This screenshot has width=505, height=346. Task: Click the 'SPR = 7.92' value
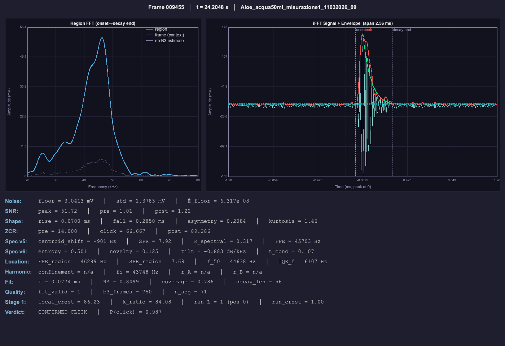click(x=155, y=241)
